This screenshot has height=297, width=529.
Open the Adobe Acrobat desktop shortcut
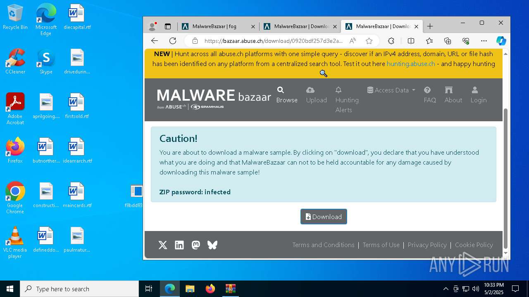click(x=15, y=109)
